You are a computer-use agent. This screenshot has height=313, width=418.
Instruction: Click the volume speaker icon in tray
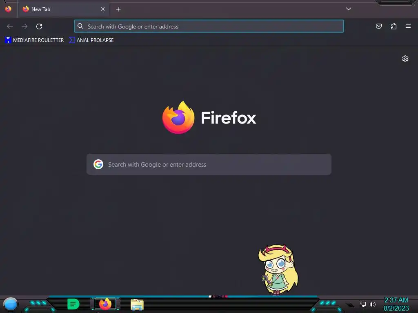373,304
